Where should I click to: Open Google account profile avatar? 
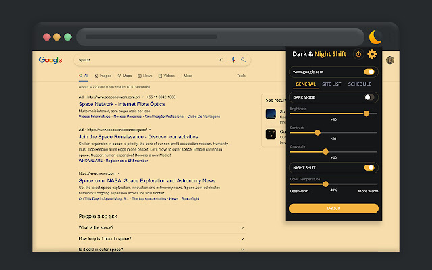390,60
